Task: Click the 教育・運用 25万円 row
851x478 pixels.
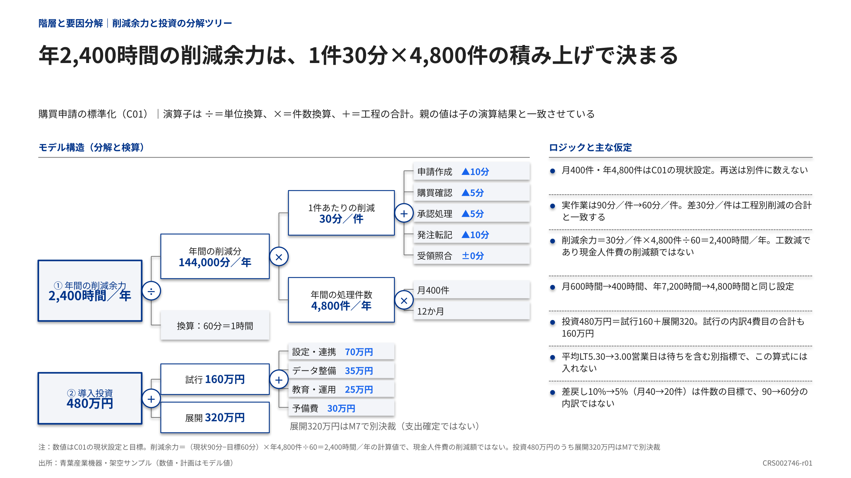Action: tap(341, 389)
